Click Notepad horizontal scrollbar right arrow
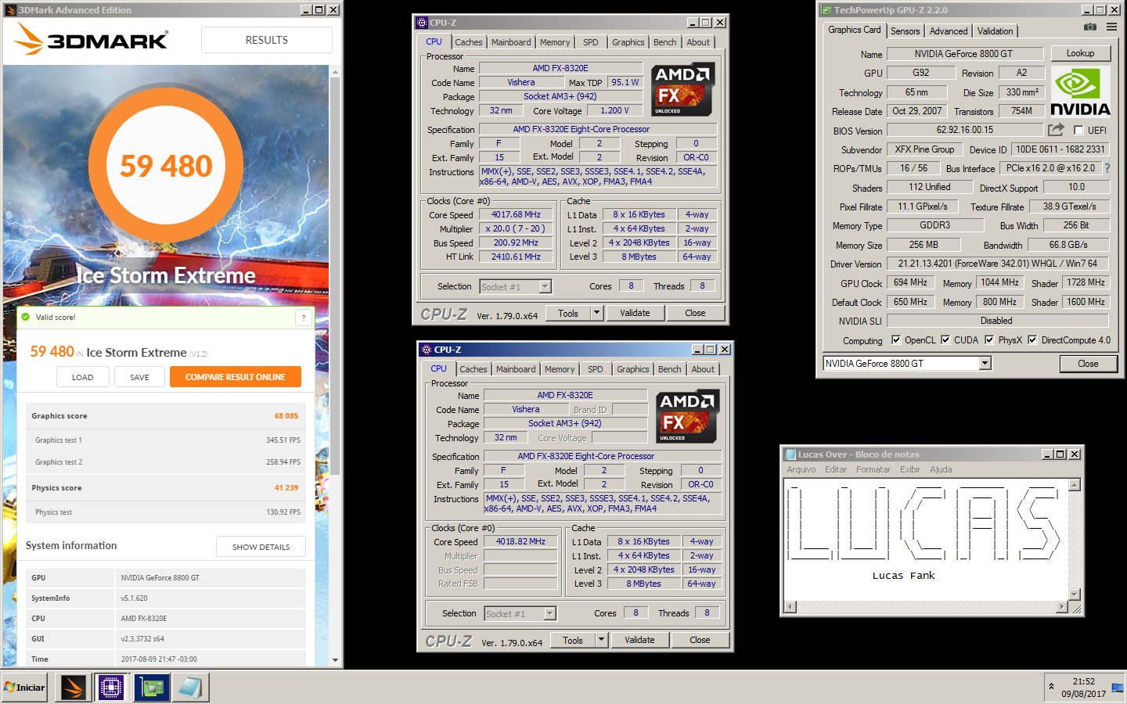 tap(1061, 607)
